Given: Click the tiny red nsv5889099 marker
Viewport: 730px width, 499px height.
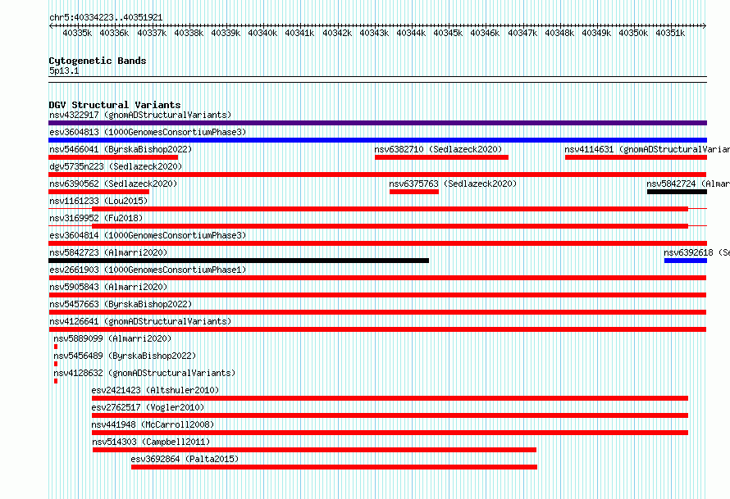Looking at the screenshot, I should tap(56, 347).
